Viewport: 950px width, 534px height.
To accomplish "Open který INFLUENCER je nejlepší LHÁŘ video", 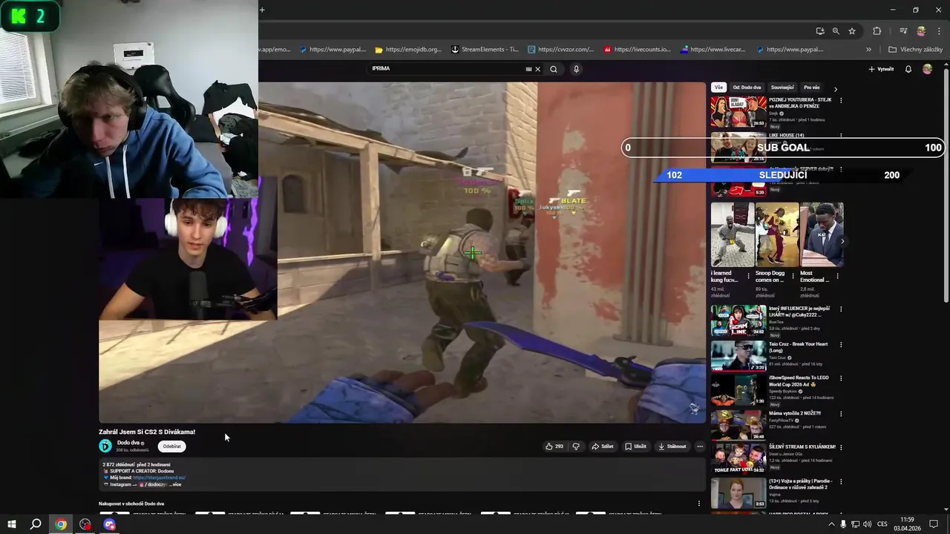I will point(738,320).
